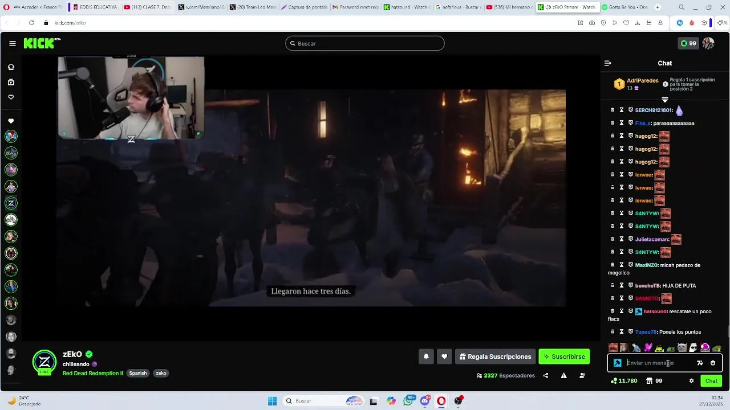Open Following heart in left sidebar
Image resolution: width=730 pixels, height=410 pixels.
tap(11, 97)
